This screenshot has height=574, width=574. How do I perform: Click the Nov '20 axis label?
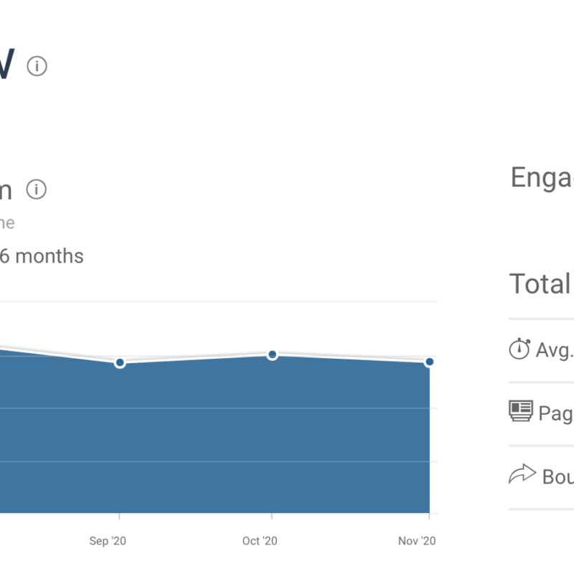[417, 541]
